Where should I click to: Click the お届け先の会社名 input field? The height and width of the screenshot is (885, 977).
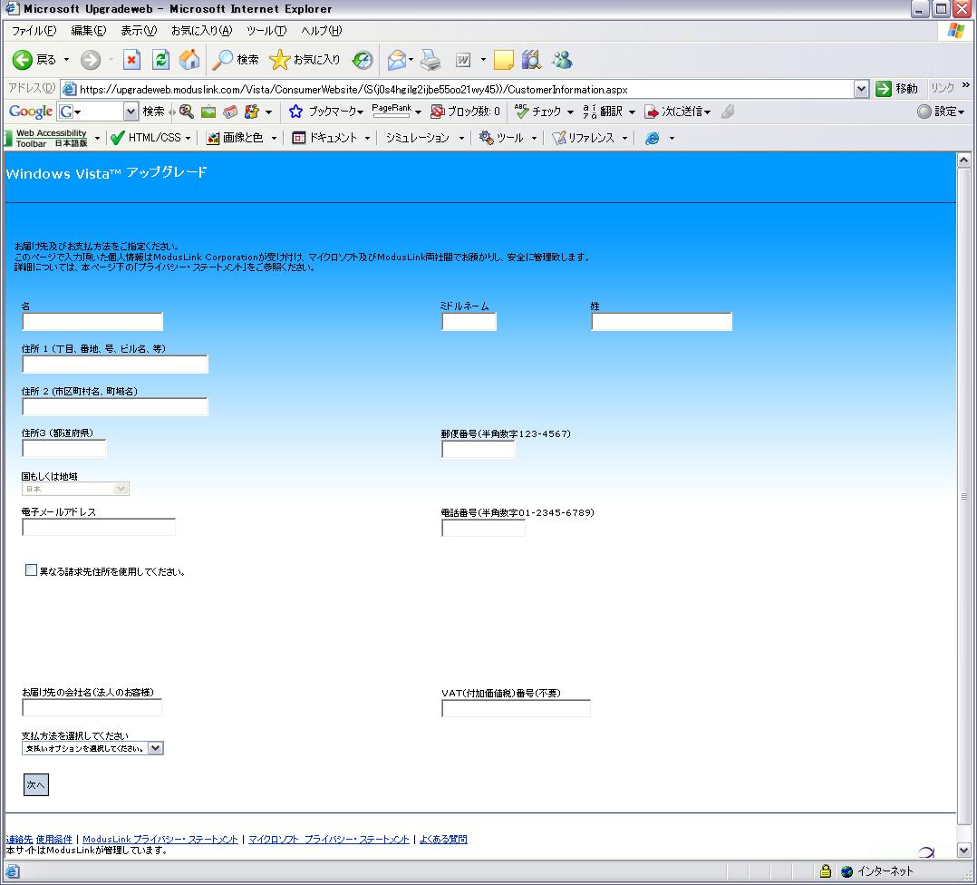(92, 706)
